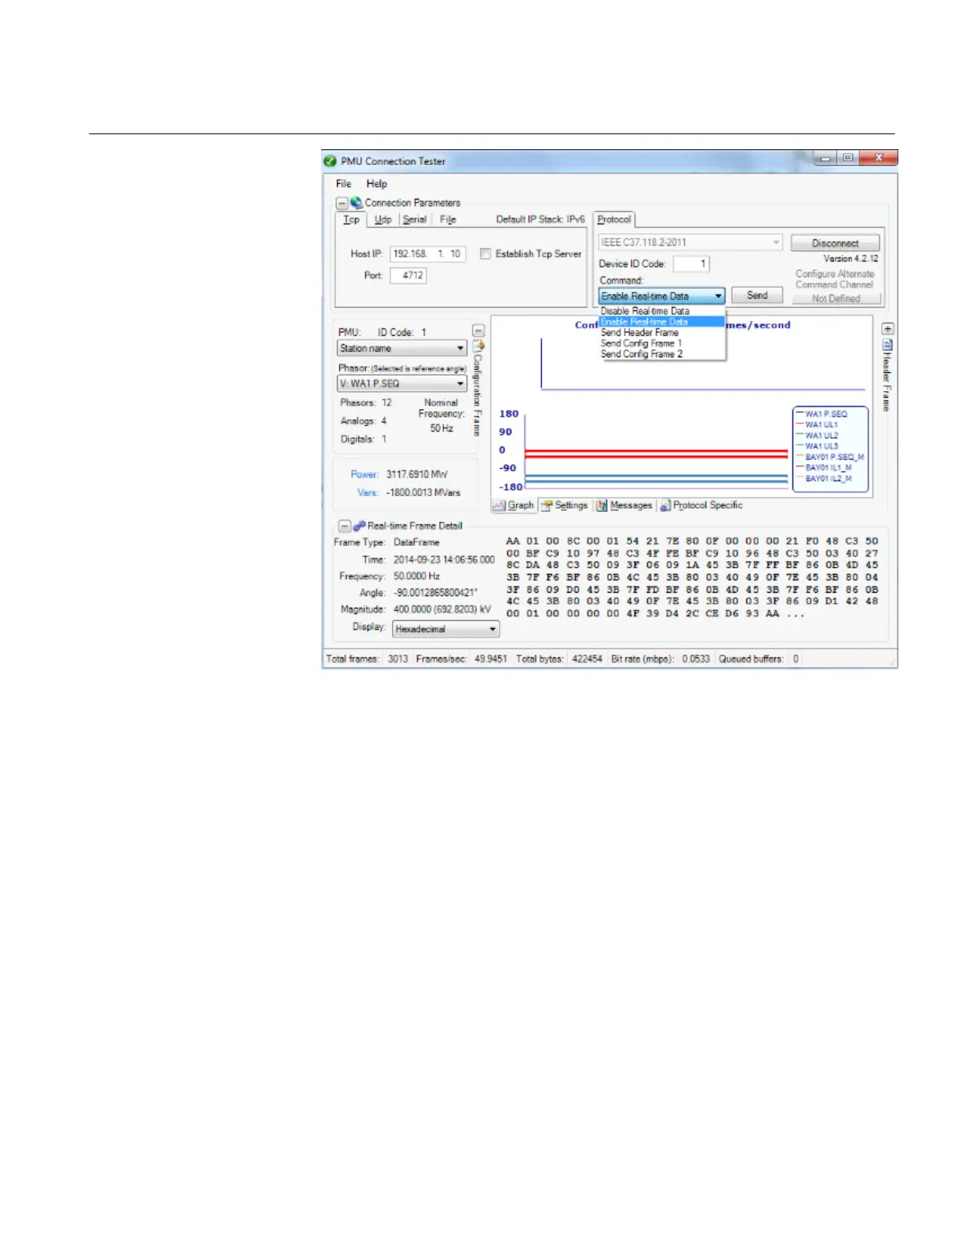Click the Settings tab icon
This screenshot has width=962, height=1242.
click(x=547, y=506)
